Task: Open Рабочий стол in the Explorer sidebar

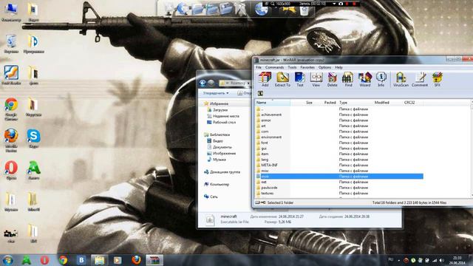Action: pos(224,122)
